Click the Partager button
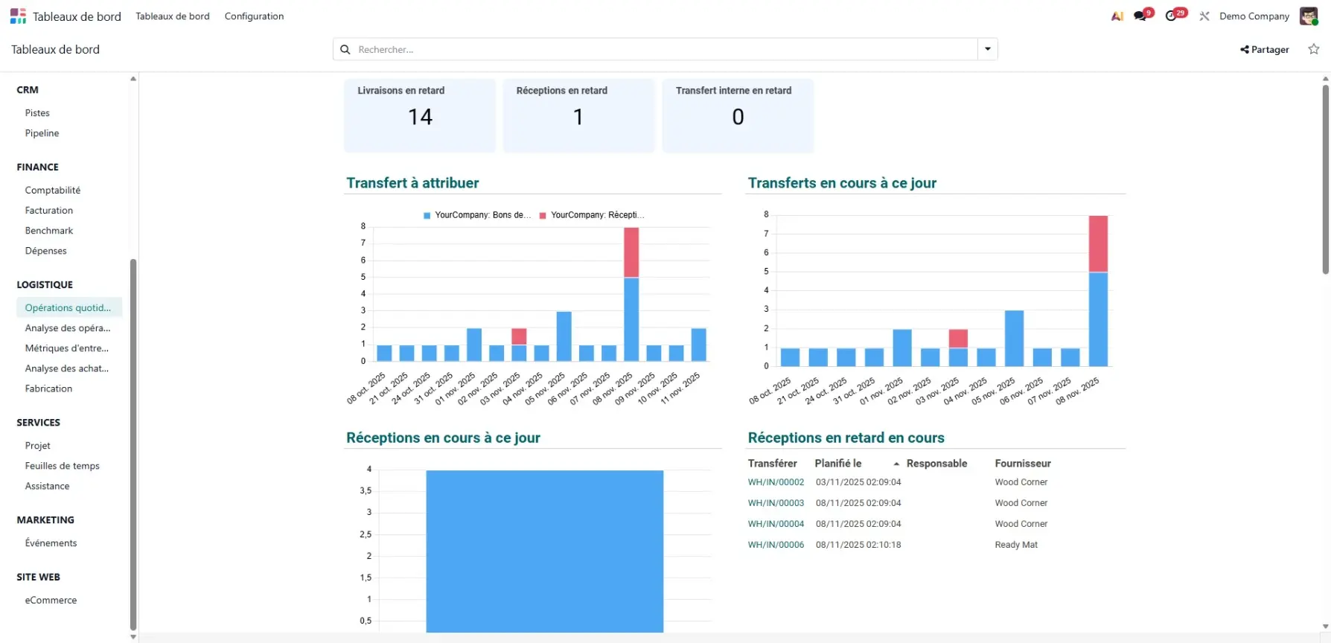The image size is (1331, 643). tap(1264, 50)
